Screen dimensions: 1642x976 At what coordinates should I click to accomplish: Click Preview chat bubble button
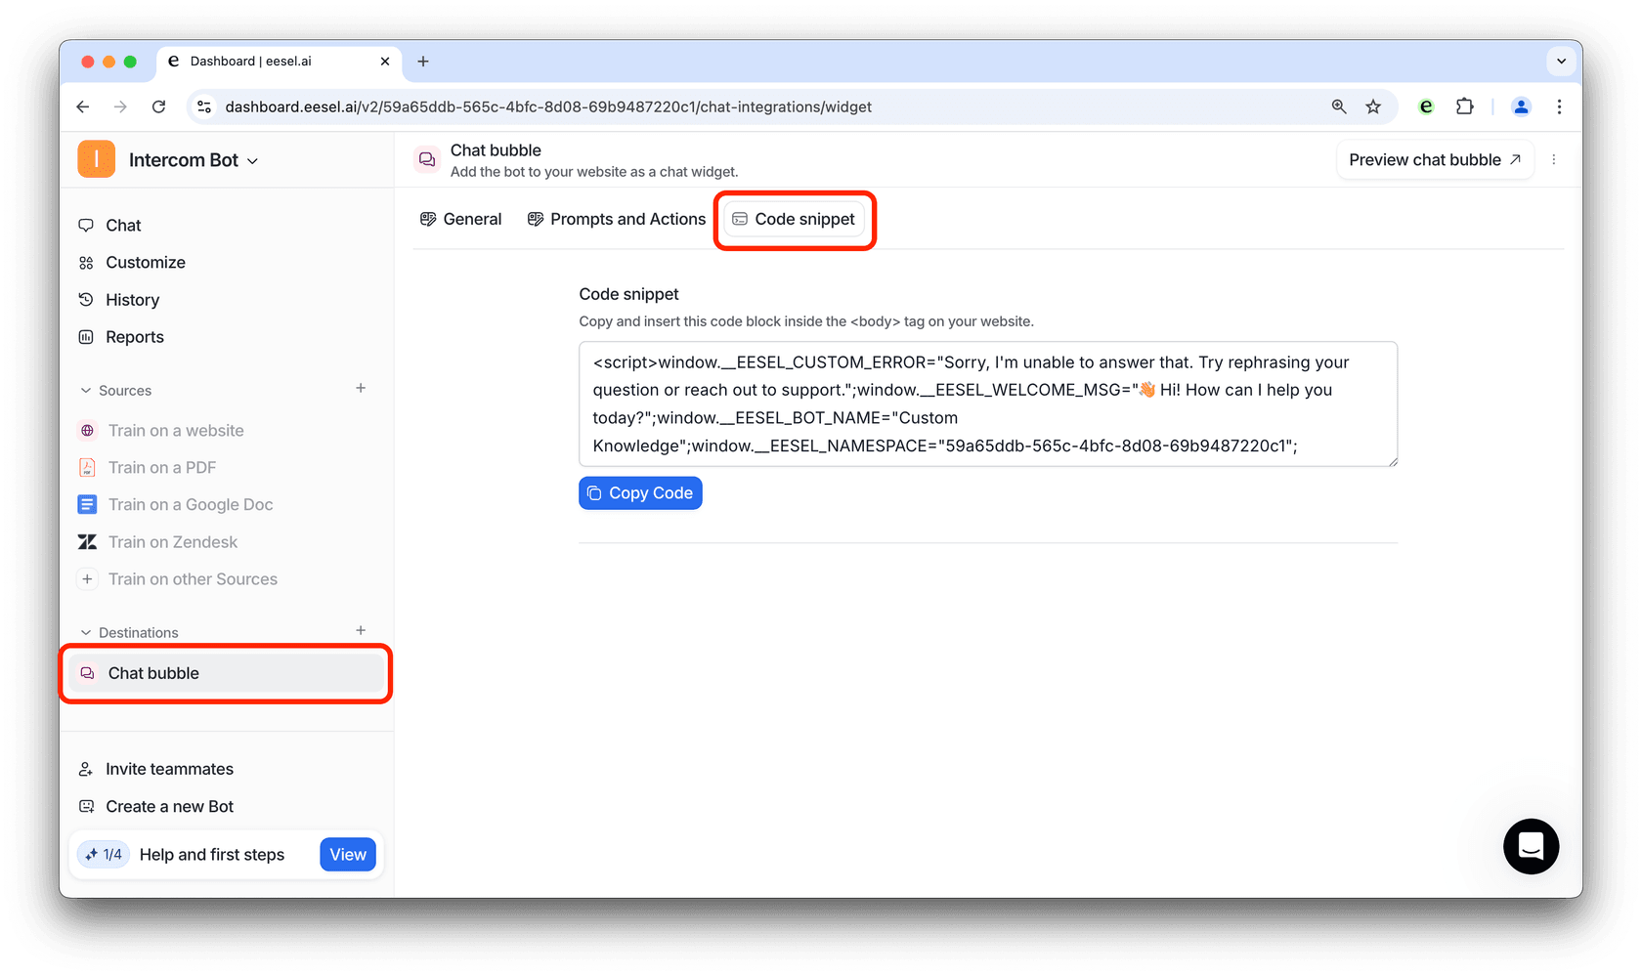pos(1435,159)
